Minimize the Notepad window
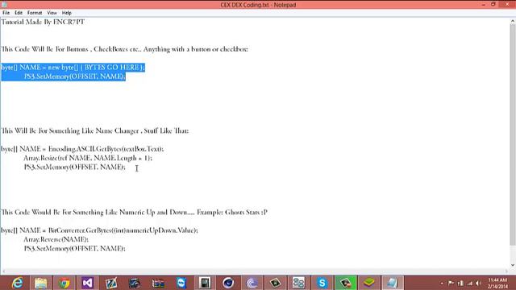Image resolution: width=516 pixels, height=290 pixels. (x=484, y=5)
